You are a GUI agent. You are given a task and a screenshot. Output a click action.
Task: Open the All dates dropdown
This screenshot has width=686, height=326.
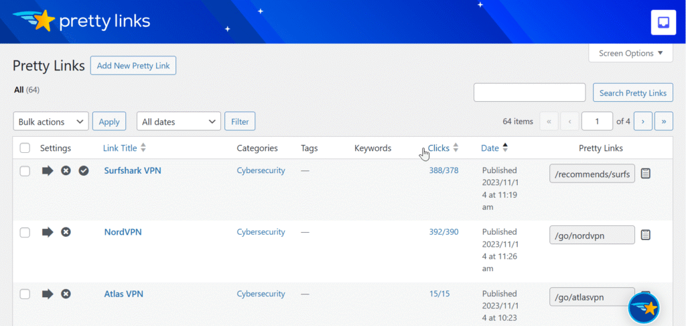point(178,121)
